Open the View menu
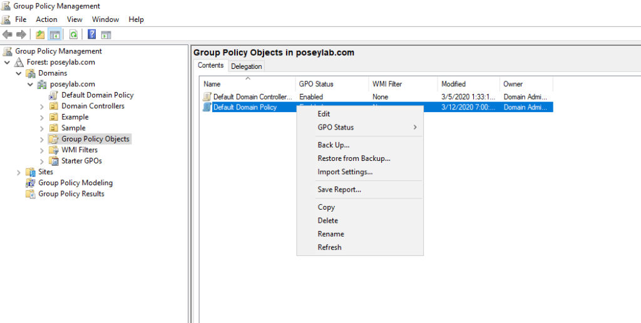Viewport: 641px width, 323px height. pos(75,19)
